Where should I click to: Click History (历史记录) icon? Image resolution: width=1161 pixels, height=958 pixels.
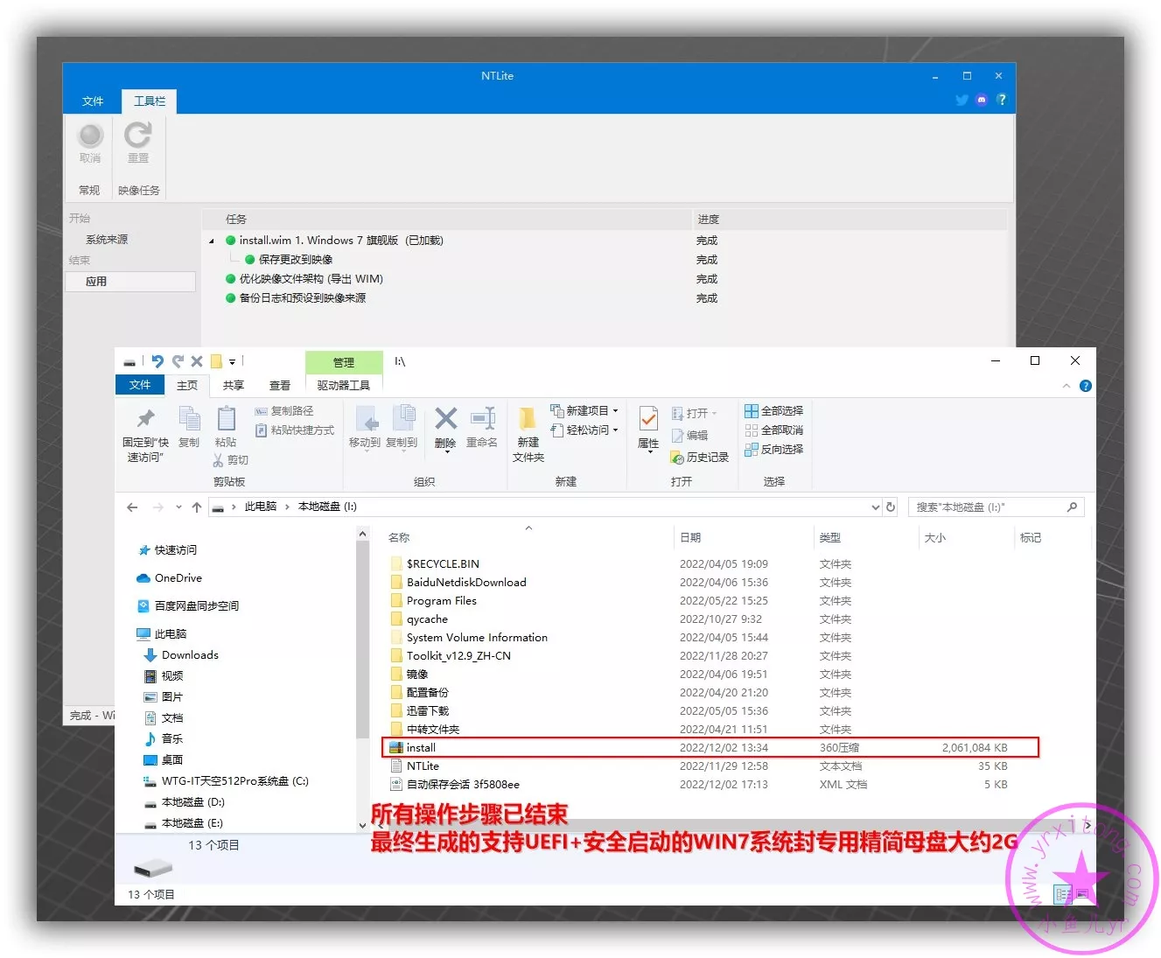pos(677,458)
